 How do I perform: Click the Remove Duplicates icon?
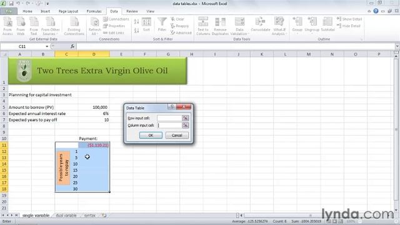(220, 26)
